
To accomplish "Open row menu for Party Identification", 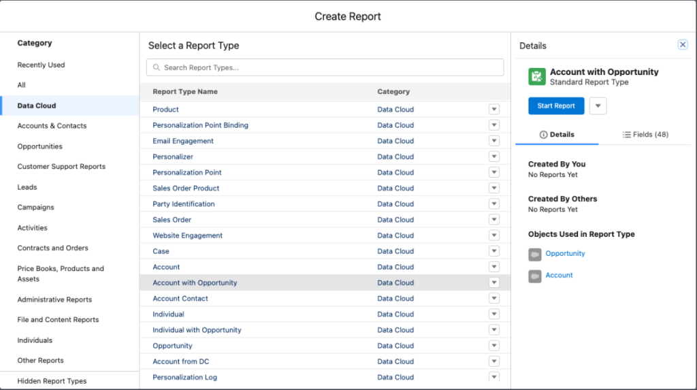I will click(x=494, y=204).
